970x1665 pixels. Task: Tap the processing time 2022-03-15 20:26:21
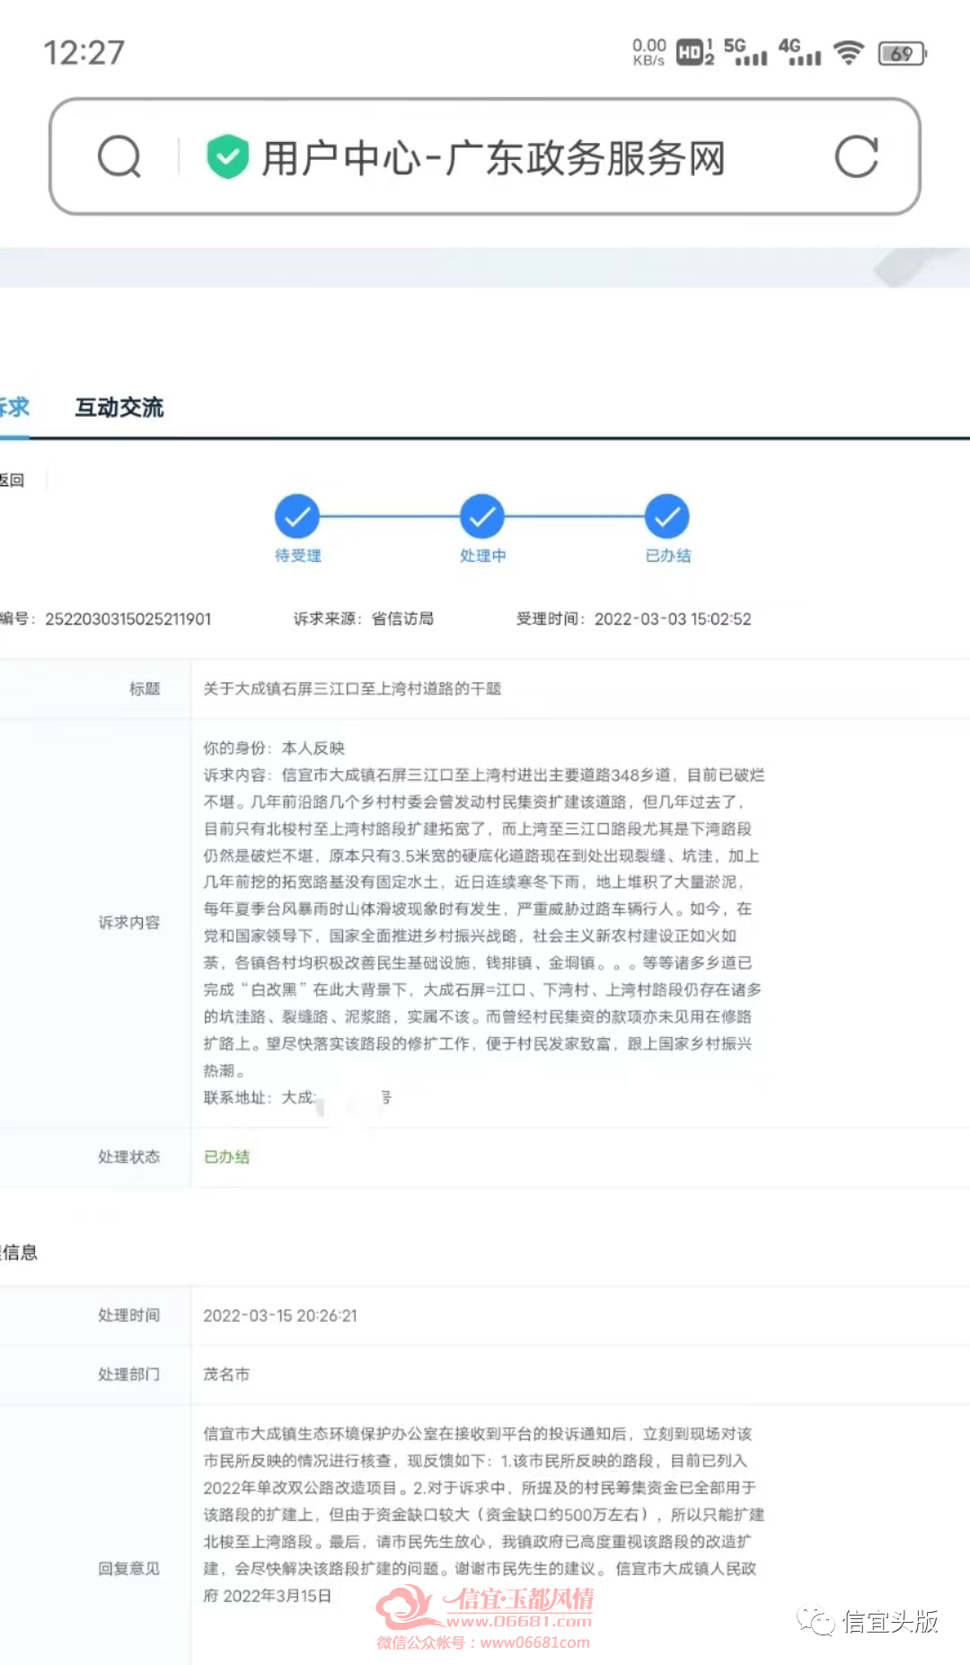coord(280,1316)
